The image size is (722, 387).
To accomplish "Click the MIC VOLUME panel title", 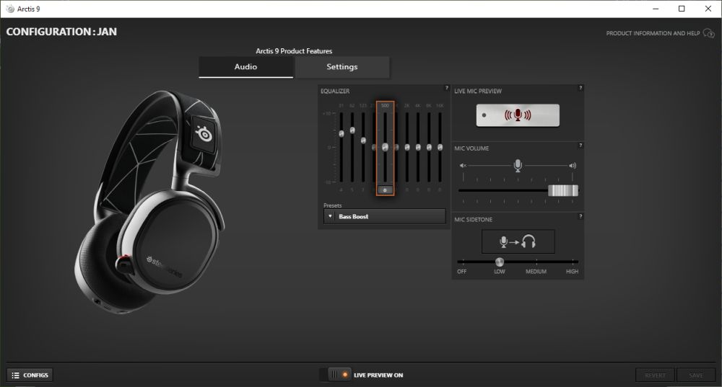I will click(x=471, y=148).
